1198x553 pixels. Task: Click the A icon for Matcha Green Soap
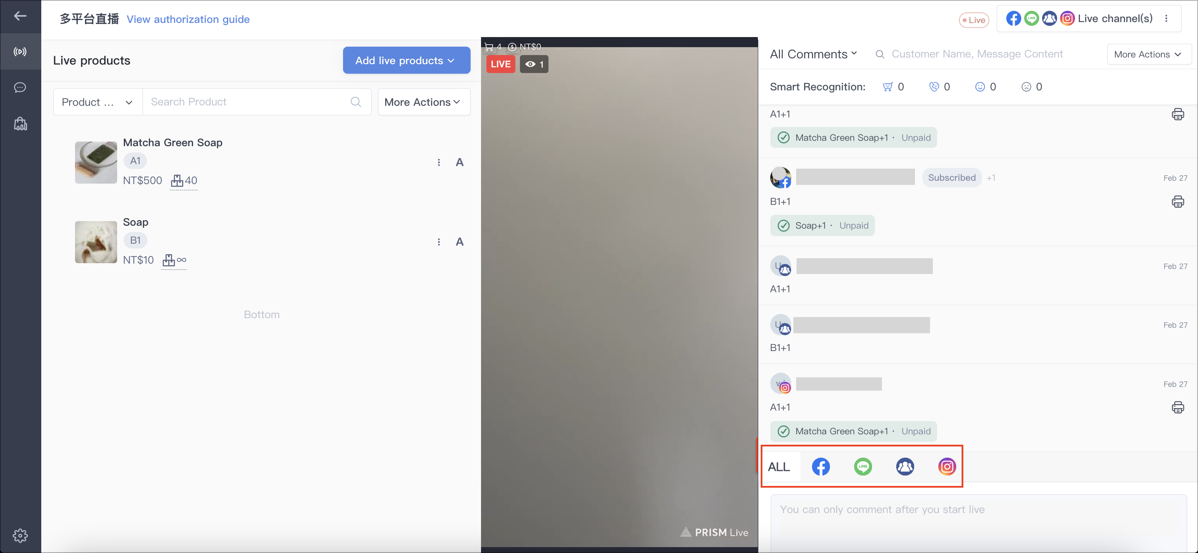point(459,162)
